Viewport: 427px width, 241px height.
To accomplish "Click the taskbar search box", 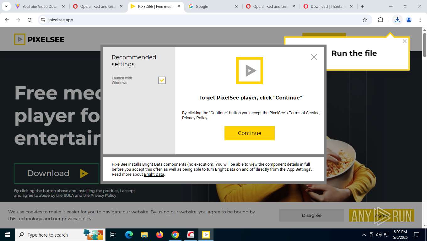I will pyautogui.click(x=60, y=235).
